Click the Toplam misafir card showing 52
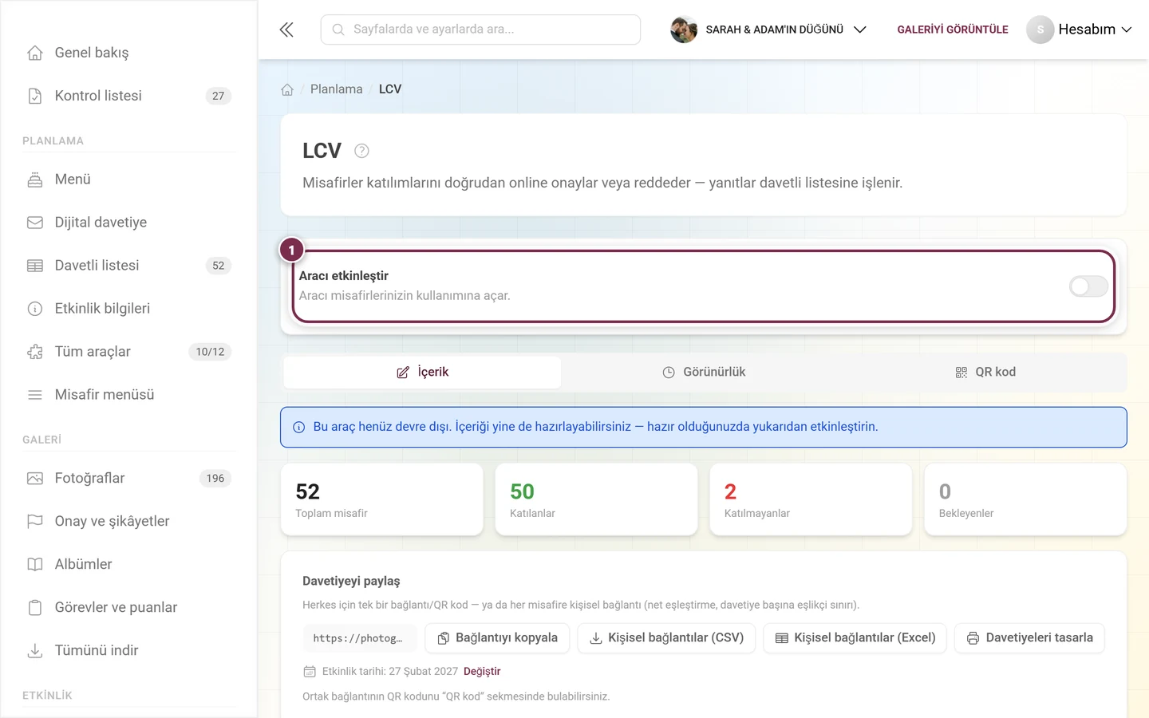The image size is (1149, 718). coord(382,499)
